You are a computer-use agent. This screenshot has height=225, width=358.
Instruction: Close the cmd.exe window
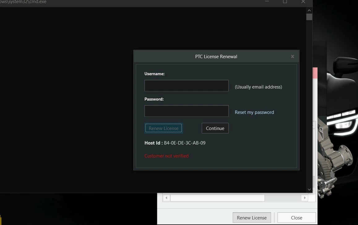point(303,2)
